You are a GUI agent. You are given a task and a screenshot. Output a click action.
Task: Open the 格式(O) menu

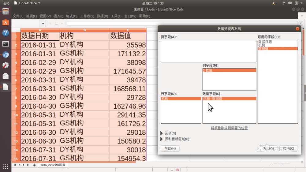[72, 16]
